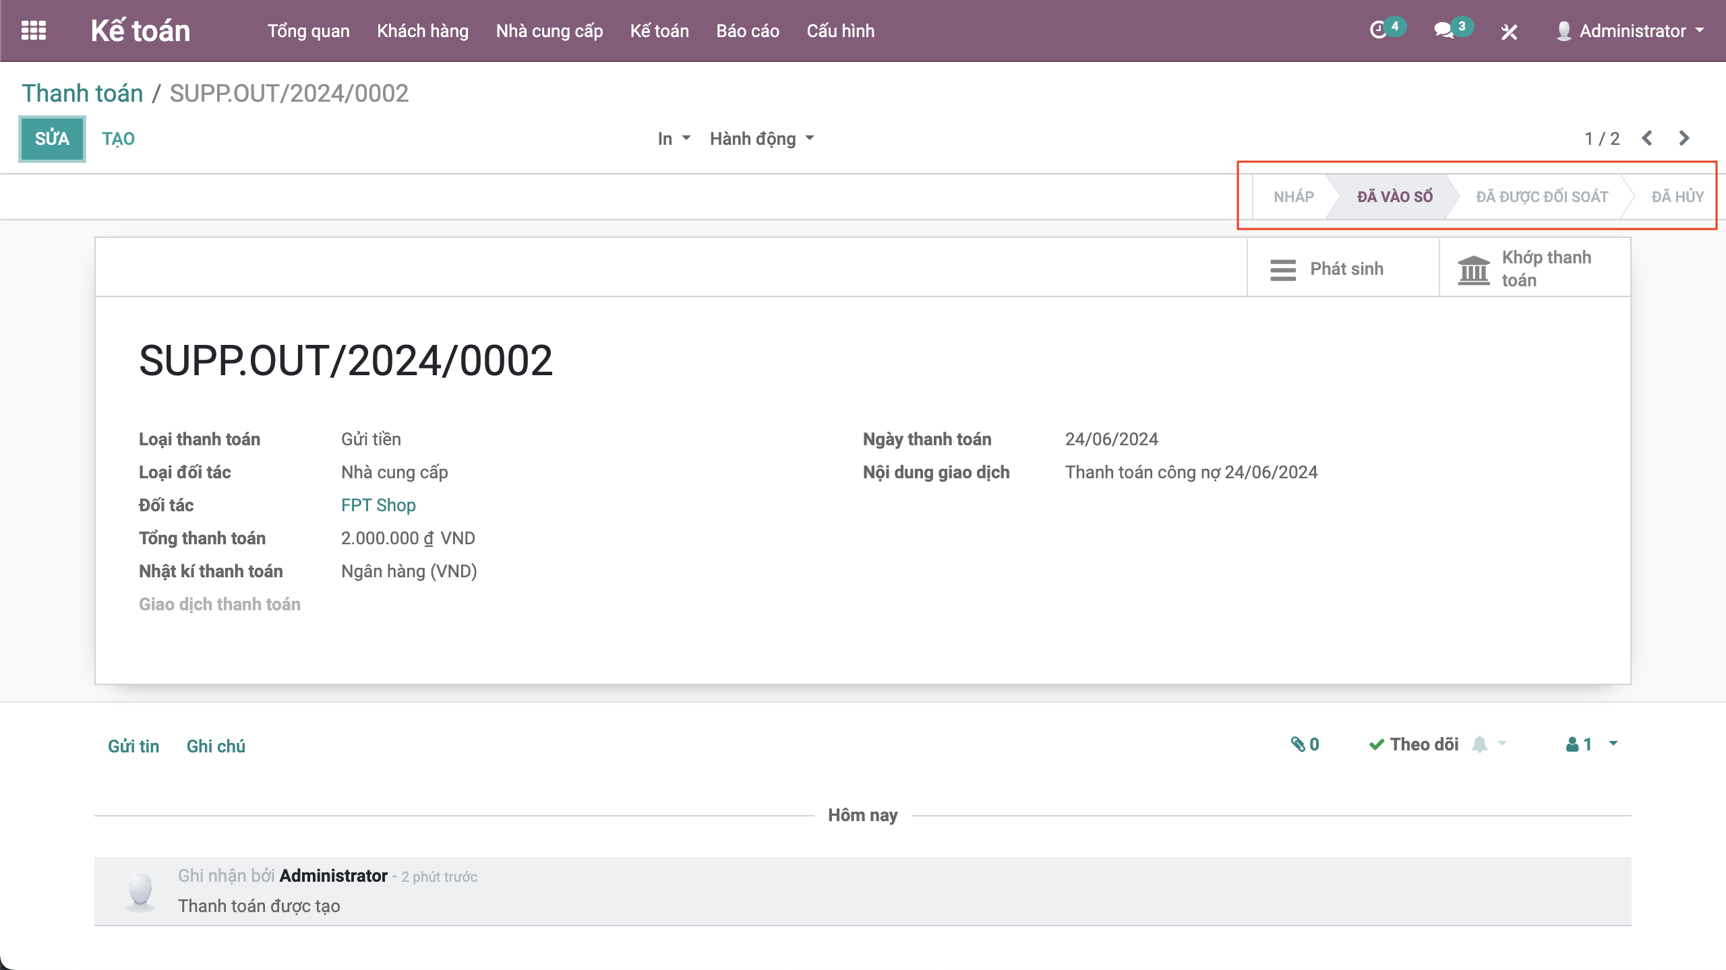Click the Phát sinh journal items button

[1326, 269]
